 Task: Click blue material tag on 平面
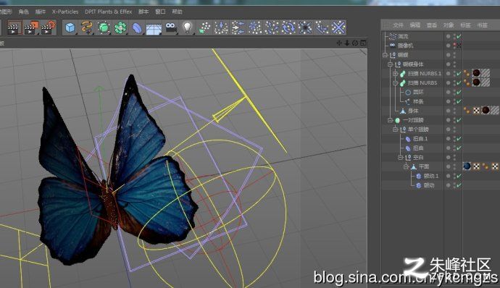tap(467, 166)
